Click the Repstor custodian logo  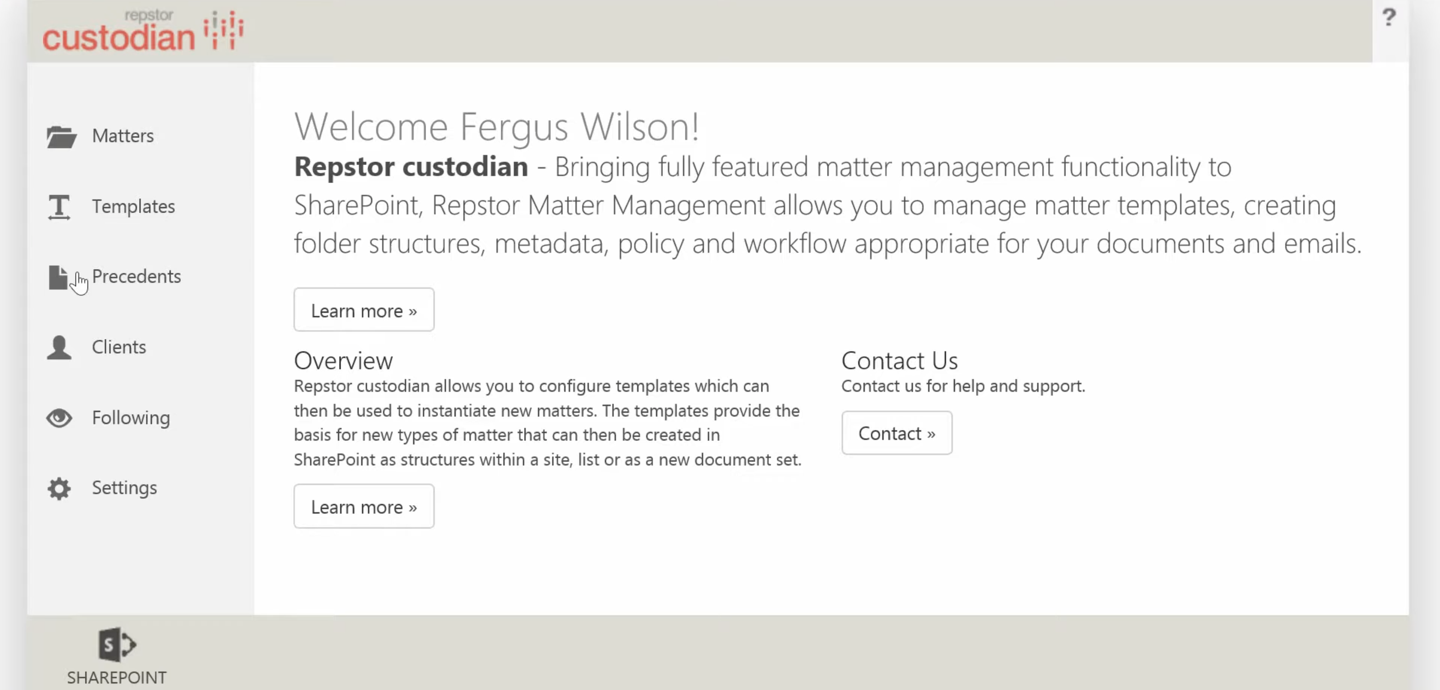pyautogui.click(x=143, y=31)
